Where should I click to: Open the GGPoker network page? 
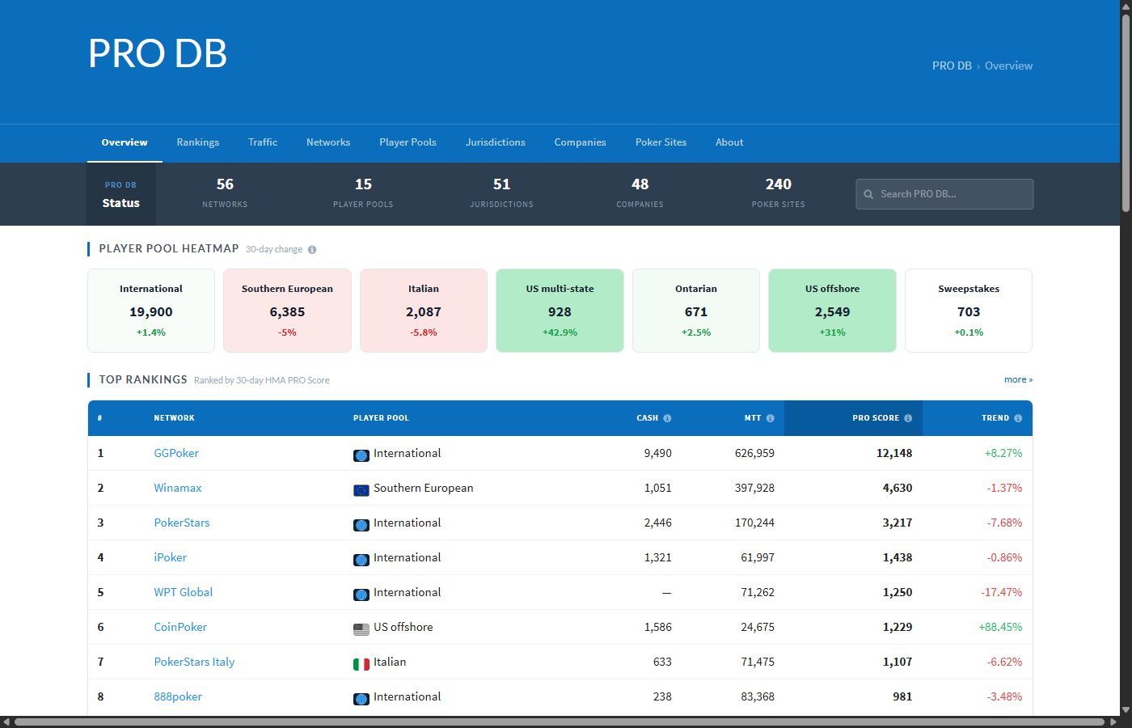point(176,453)
